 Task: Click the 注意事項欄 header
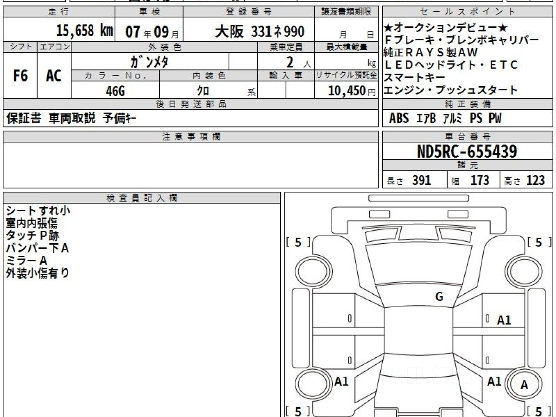190,137
